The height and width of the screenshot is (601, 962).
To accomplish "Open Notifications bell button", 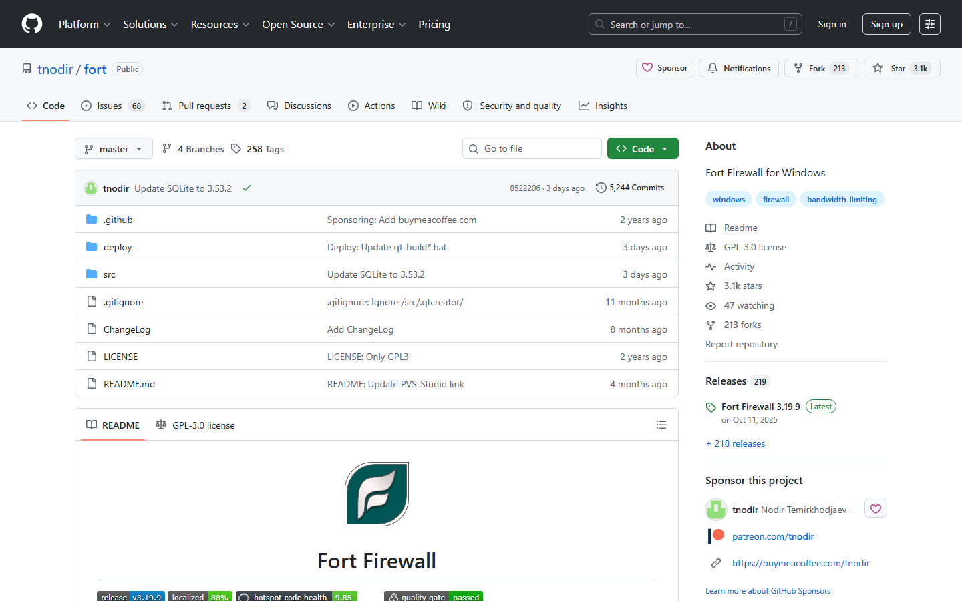I will click(739, 68).
